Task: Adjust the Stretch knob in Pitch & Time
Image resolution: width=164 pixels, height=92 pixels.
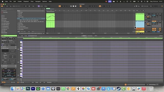Action: [x=5, y=57]
